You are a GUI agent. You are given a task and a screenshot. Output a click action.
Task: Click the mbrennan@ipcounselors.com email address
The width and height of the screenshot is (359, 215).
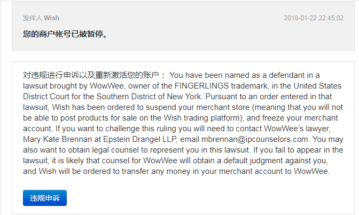pyautogui.click(x=255, y=139)
